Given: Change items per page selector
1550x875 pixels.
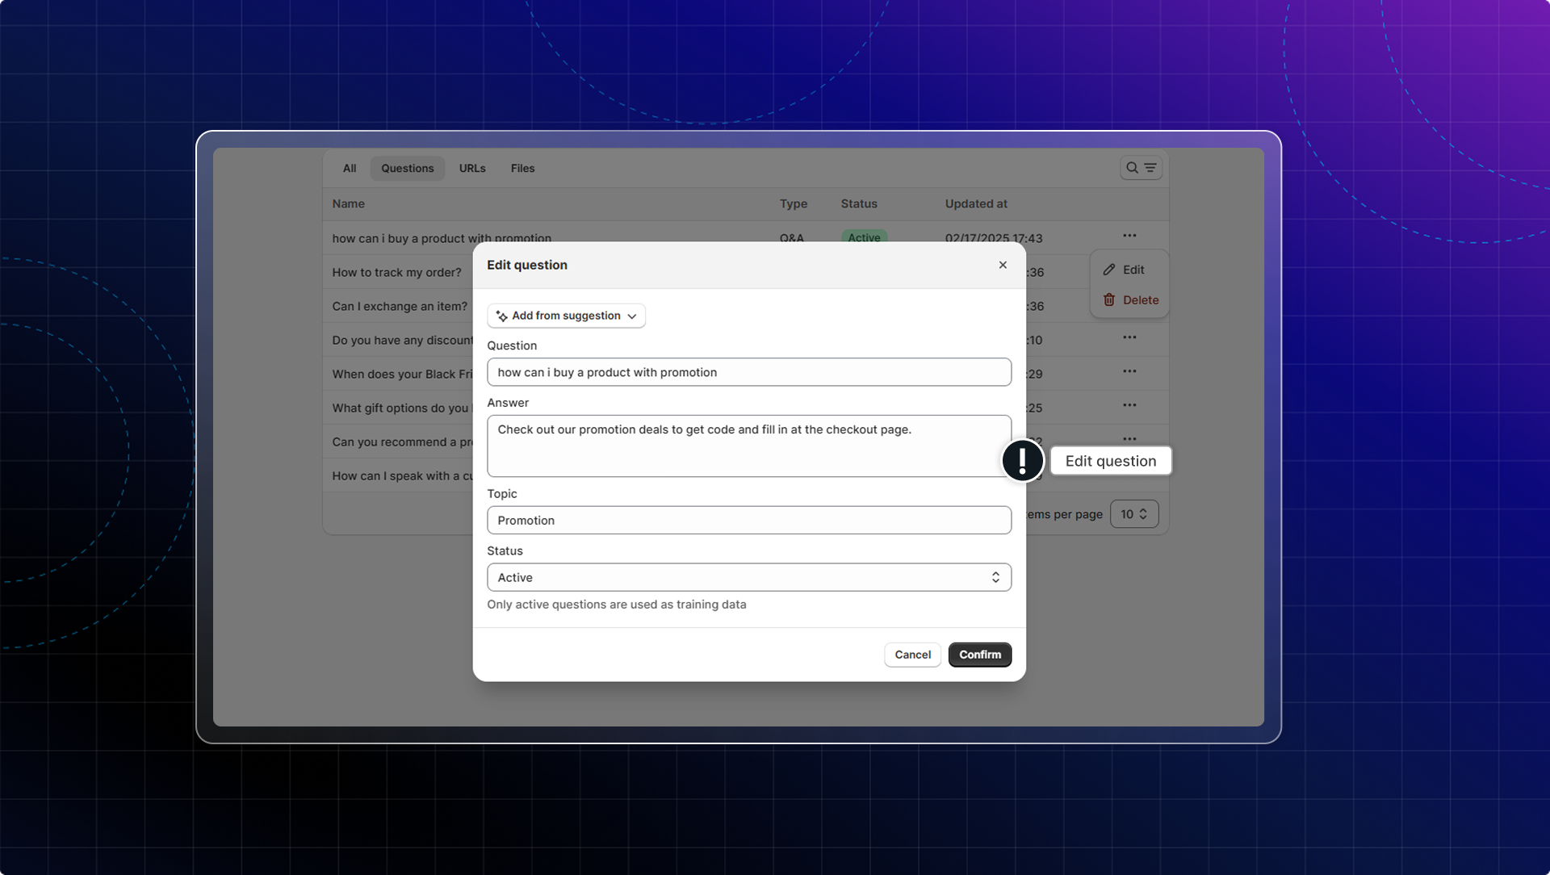Looking at the screenshot, I should click(x=1133, y=514).
